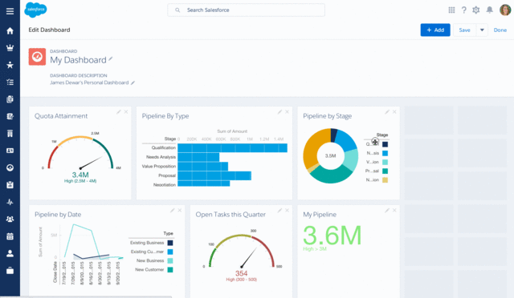Open the single person icon in sidebar
Image resolution: width=514 pixels, height=298 pixels.
tap(10, 253)
